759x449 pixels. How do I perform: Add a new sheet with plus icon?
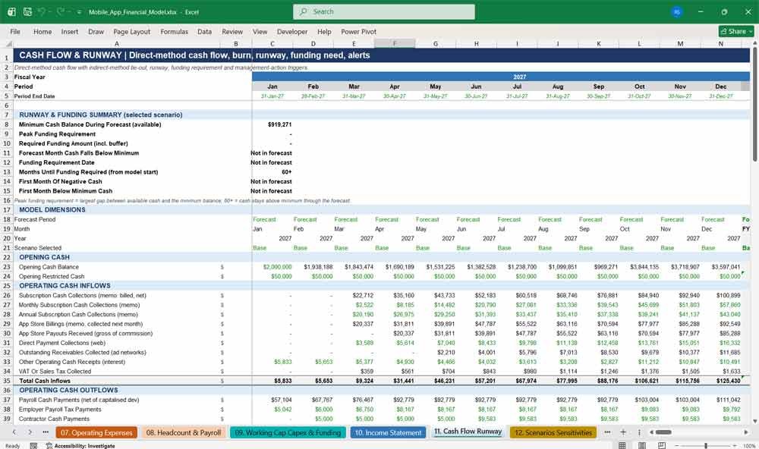pos(623,432)
